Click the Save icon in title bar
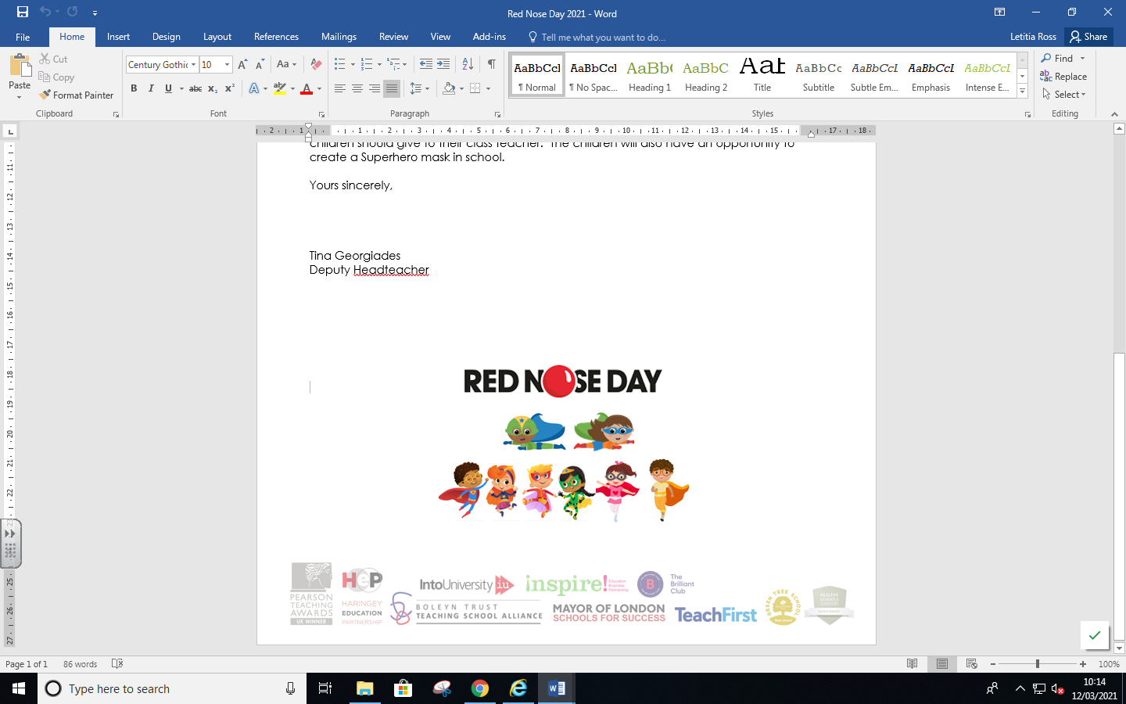Viewport: 1126px width, 704px height. (22, 13)
